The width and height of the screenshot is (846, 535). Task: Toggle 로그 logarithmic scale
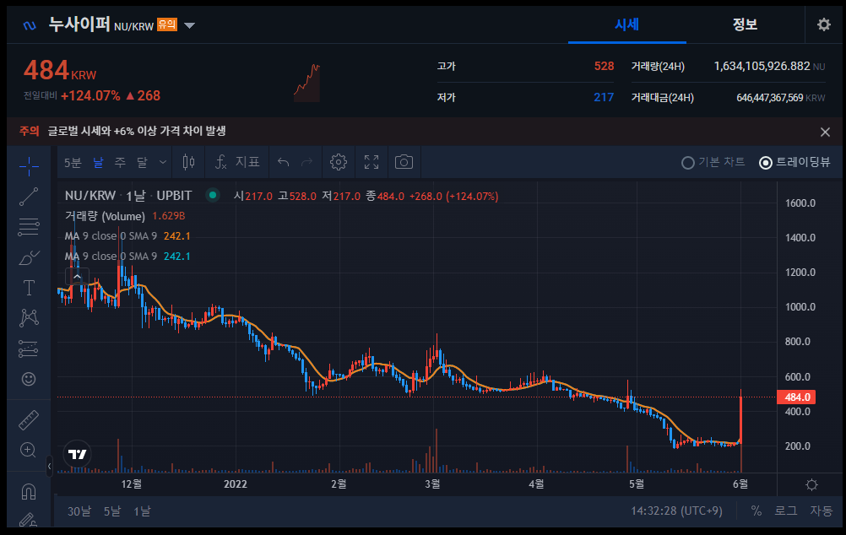coord(785,511)
